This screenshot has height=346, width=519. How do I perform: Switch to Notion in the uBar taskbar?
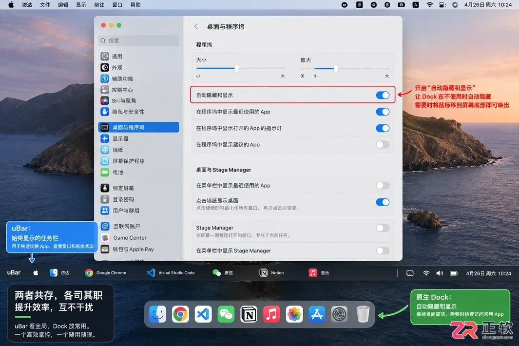pyautogui.click(x=271, y=273)
